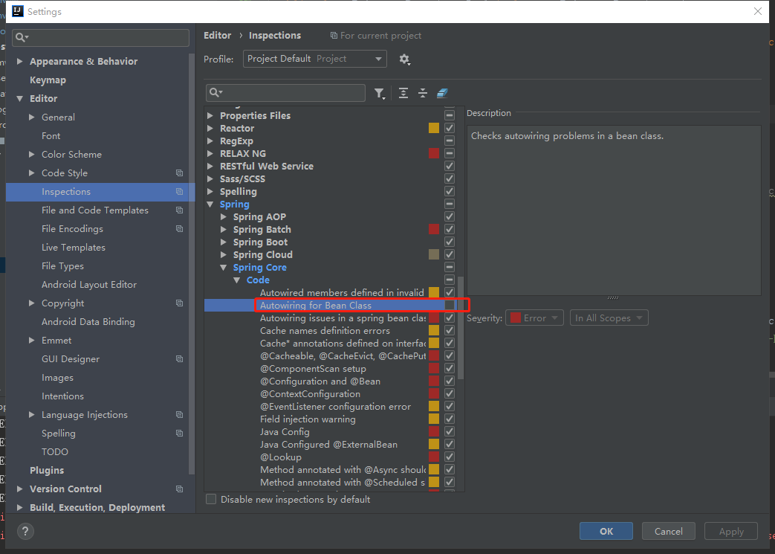Click the Editor breadcrumb link
The image size is (775, 554).
(x=218, y=36)
